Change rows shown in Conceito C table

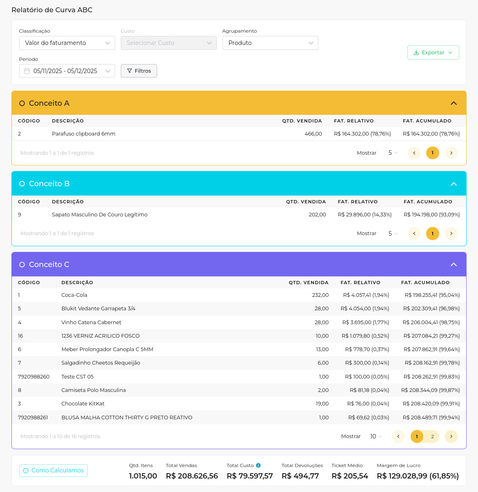tap(376, 436)
